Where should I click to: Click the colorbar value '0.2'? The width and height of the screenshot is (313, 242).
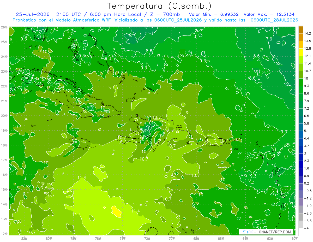click(307, 183)
